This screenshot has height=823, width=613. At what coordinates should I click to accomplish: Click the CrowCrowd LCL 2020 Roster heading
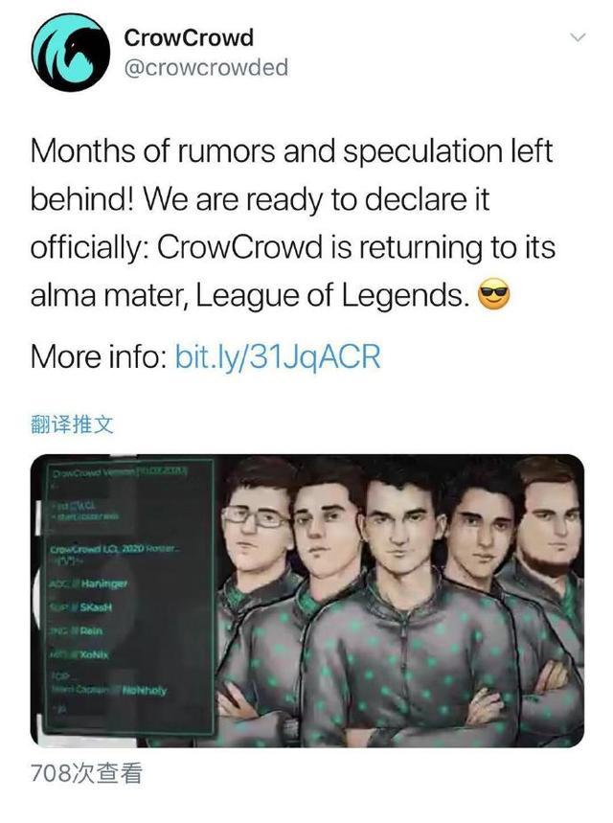pyautogui.click(x=116, y=550)
